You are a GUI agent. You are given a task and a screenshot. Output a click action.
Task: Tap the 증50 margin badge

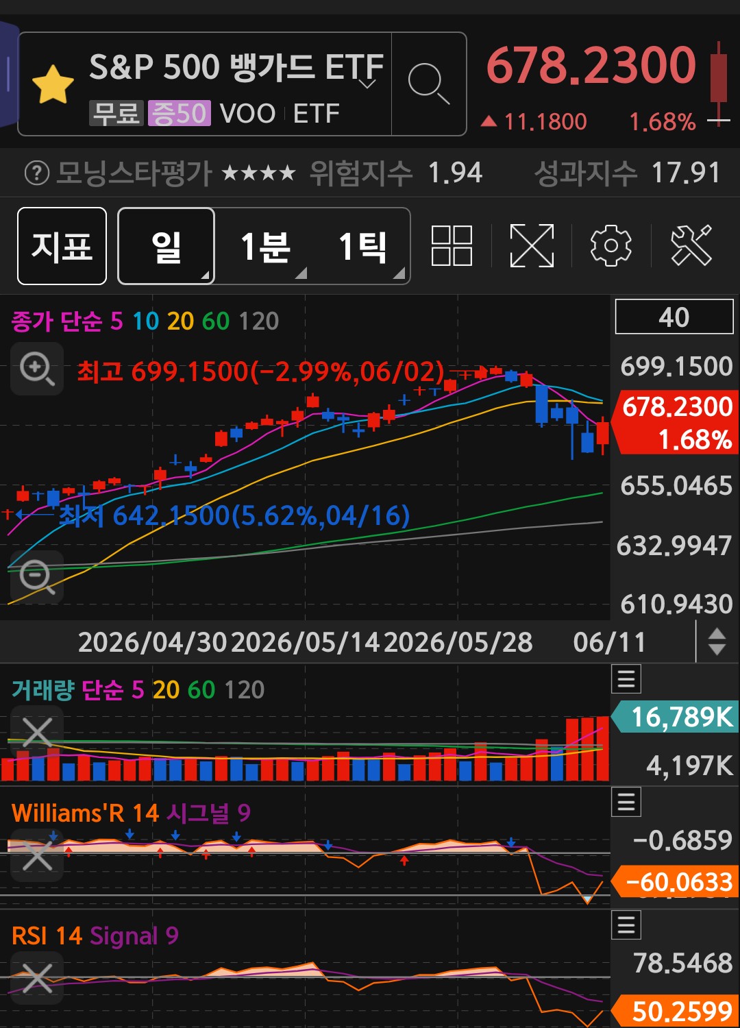coord(180,113)
